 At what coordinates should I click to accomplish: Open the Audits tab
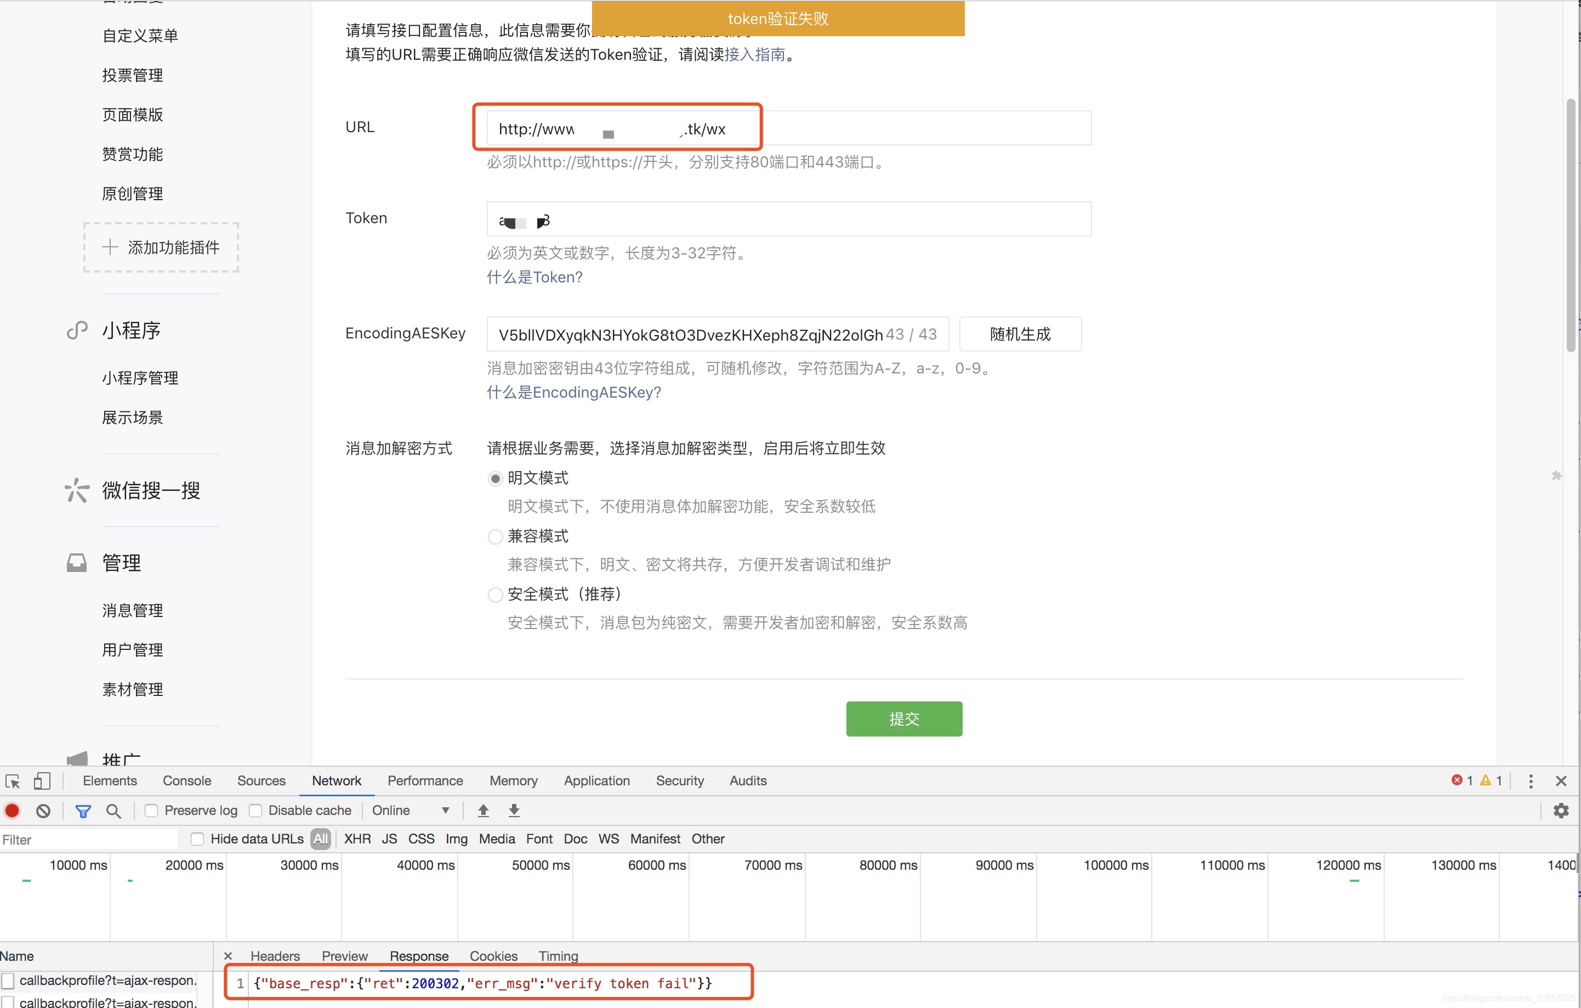[748, 780]
